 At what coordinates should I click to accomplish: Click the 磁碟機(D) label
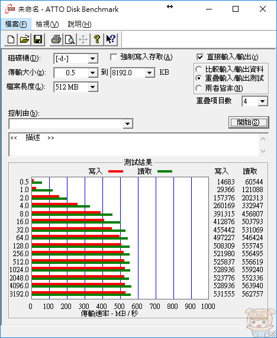coord(24,58)
